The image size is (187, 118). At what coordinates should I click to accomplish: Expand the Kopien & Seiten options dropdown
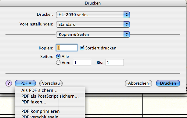click(93, 35)
